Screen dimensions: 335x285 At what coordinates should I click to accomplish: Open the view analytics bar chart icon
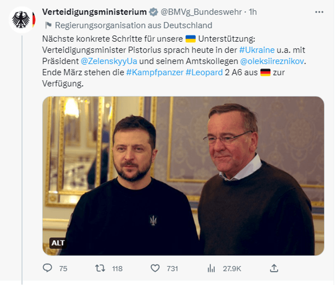point(211,268)
